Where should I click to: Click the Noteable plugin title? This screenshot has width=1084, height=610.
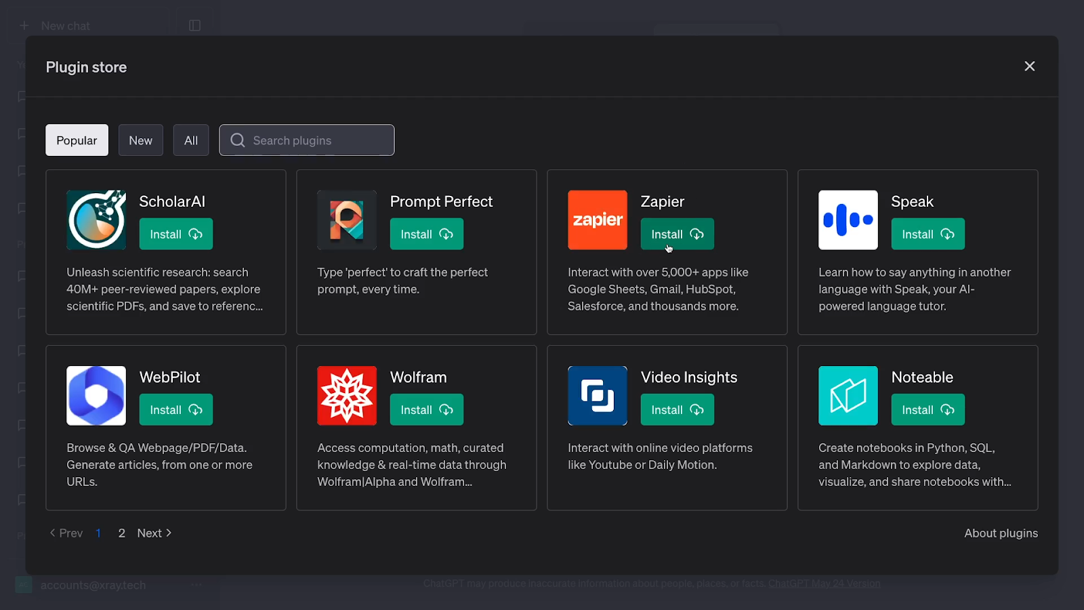922,377
